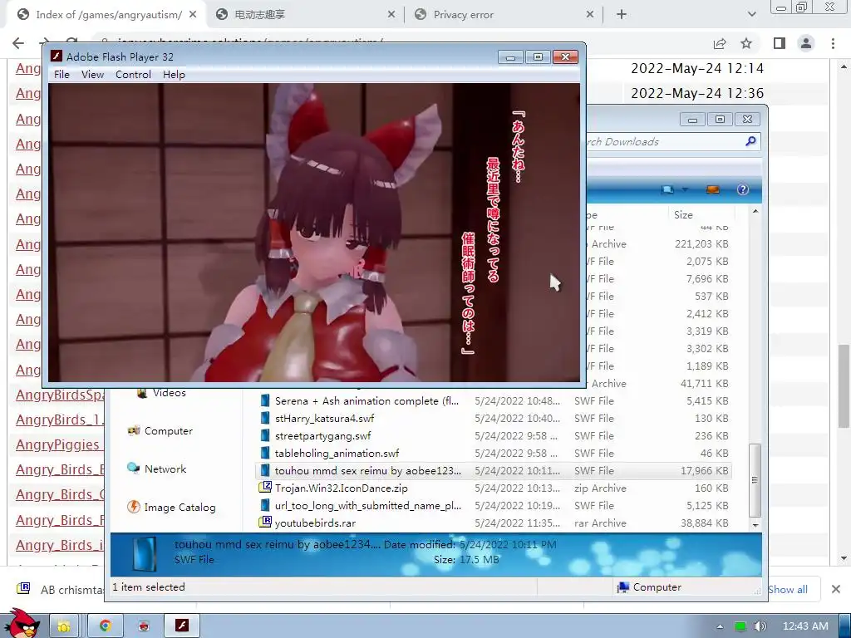Open the AngryBirds_1 link in browser

pos(60,420)
